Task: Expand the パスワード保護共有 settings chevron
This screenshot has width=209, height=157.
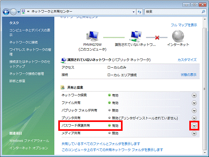Action: tap(194, 126)
